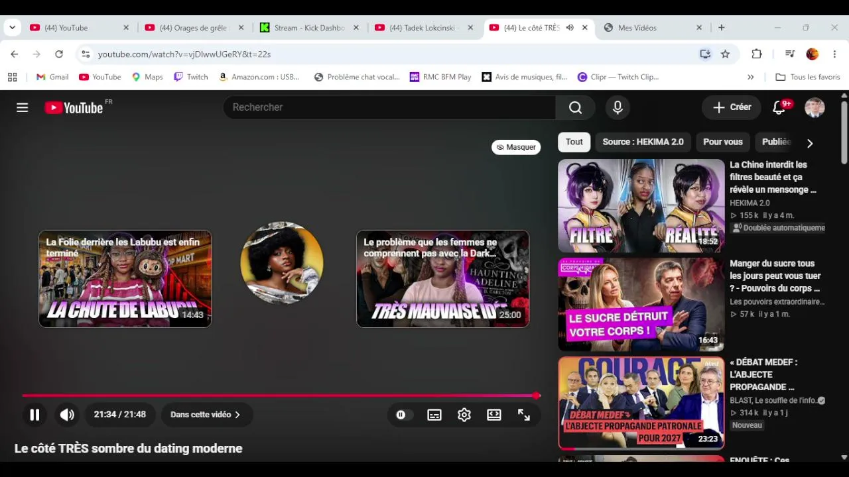The width and height of the screenshot is (849, 477).
Task: Open the Débat MEDEF video thumbnail
Action: (641, 403)
